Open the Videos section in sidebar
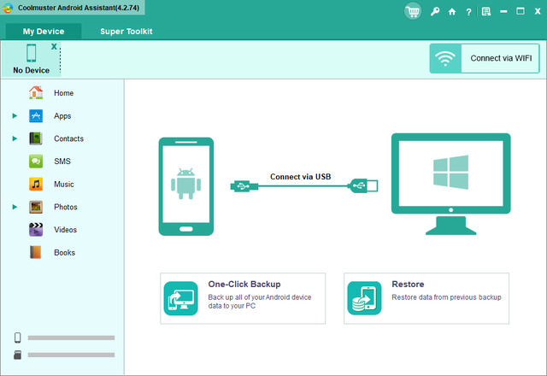The height and width of the screenshot is (376, 547). point(65,229)
